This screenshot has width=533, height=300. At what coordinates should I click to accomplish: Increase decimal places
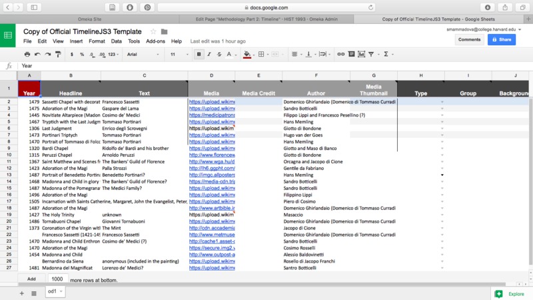(102, 55)
